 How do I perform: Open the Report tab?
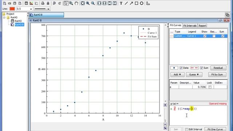202,25
